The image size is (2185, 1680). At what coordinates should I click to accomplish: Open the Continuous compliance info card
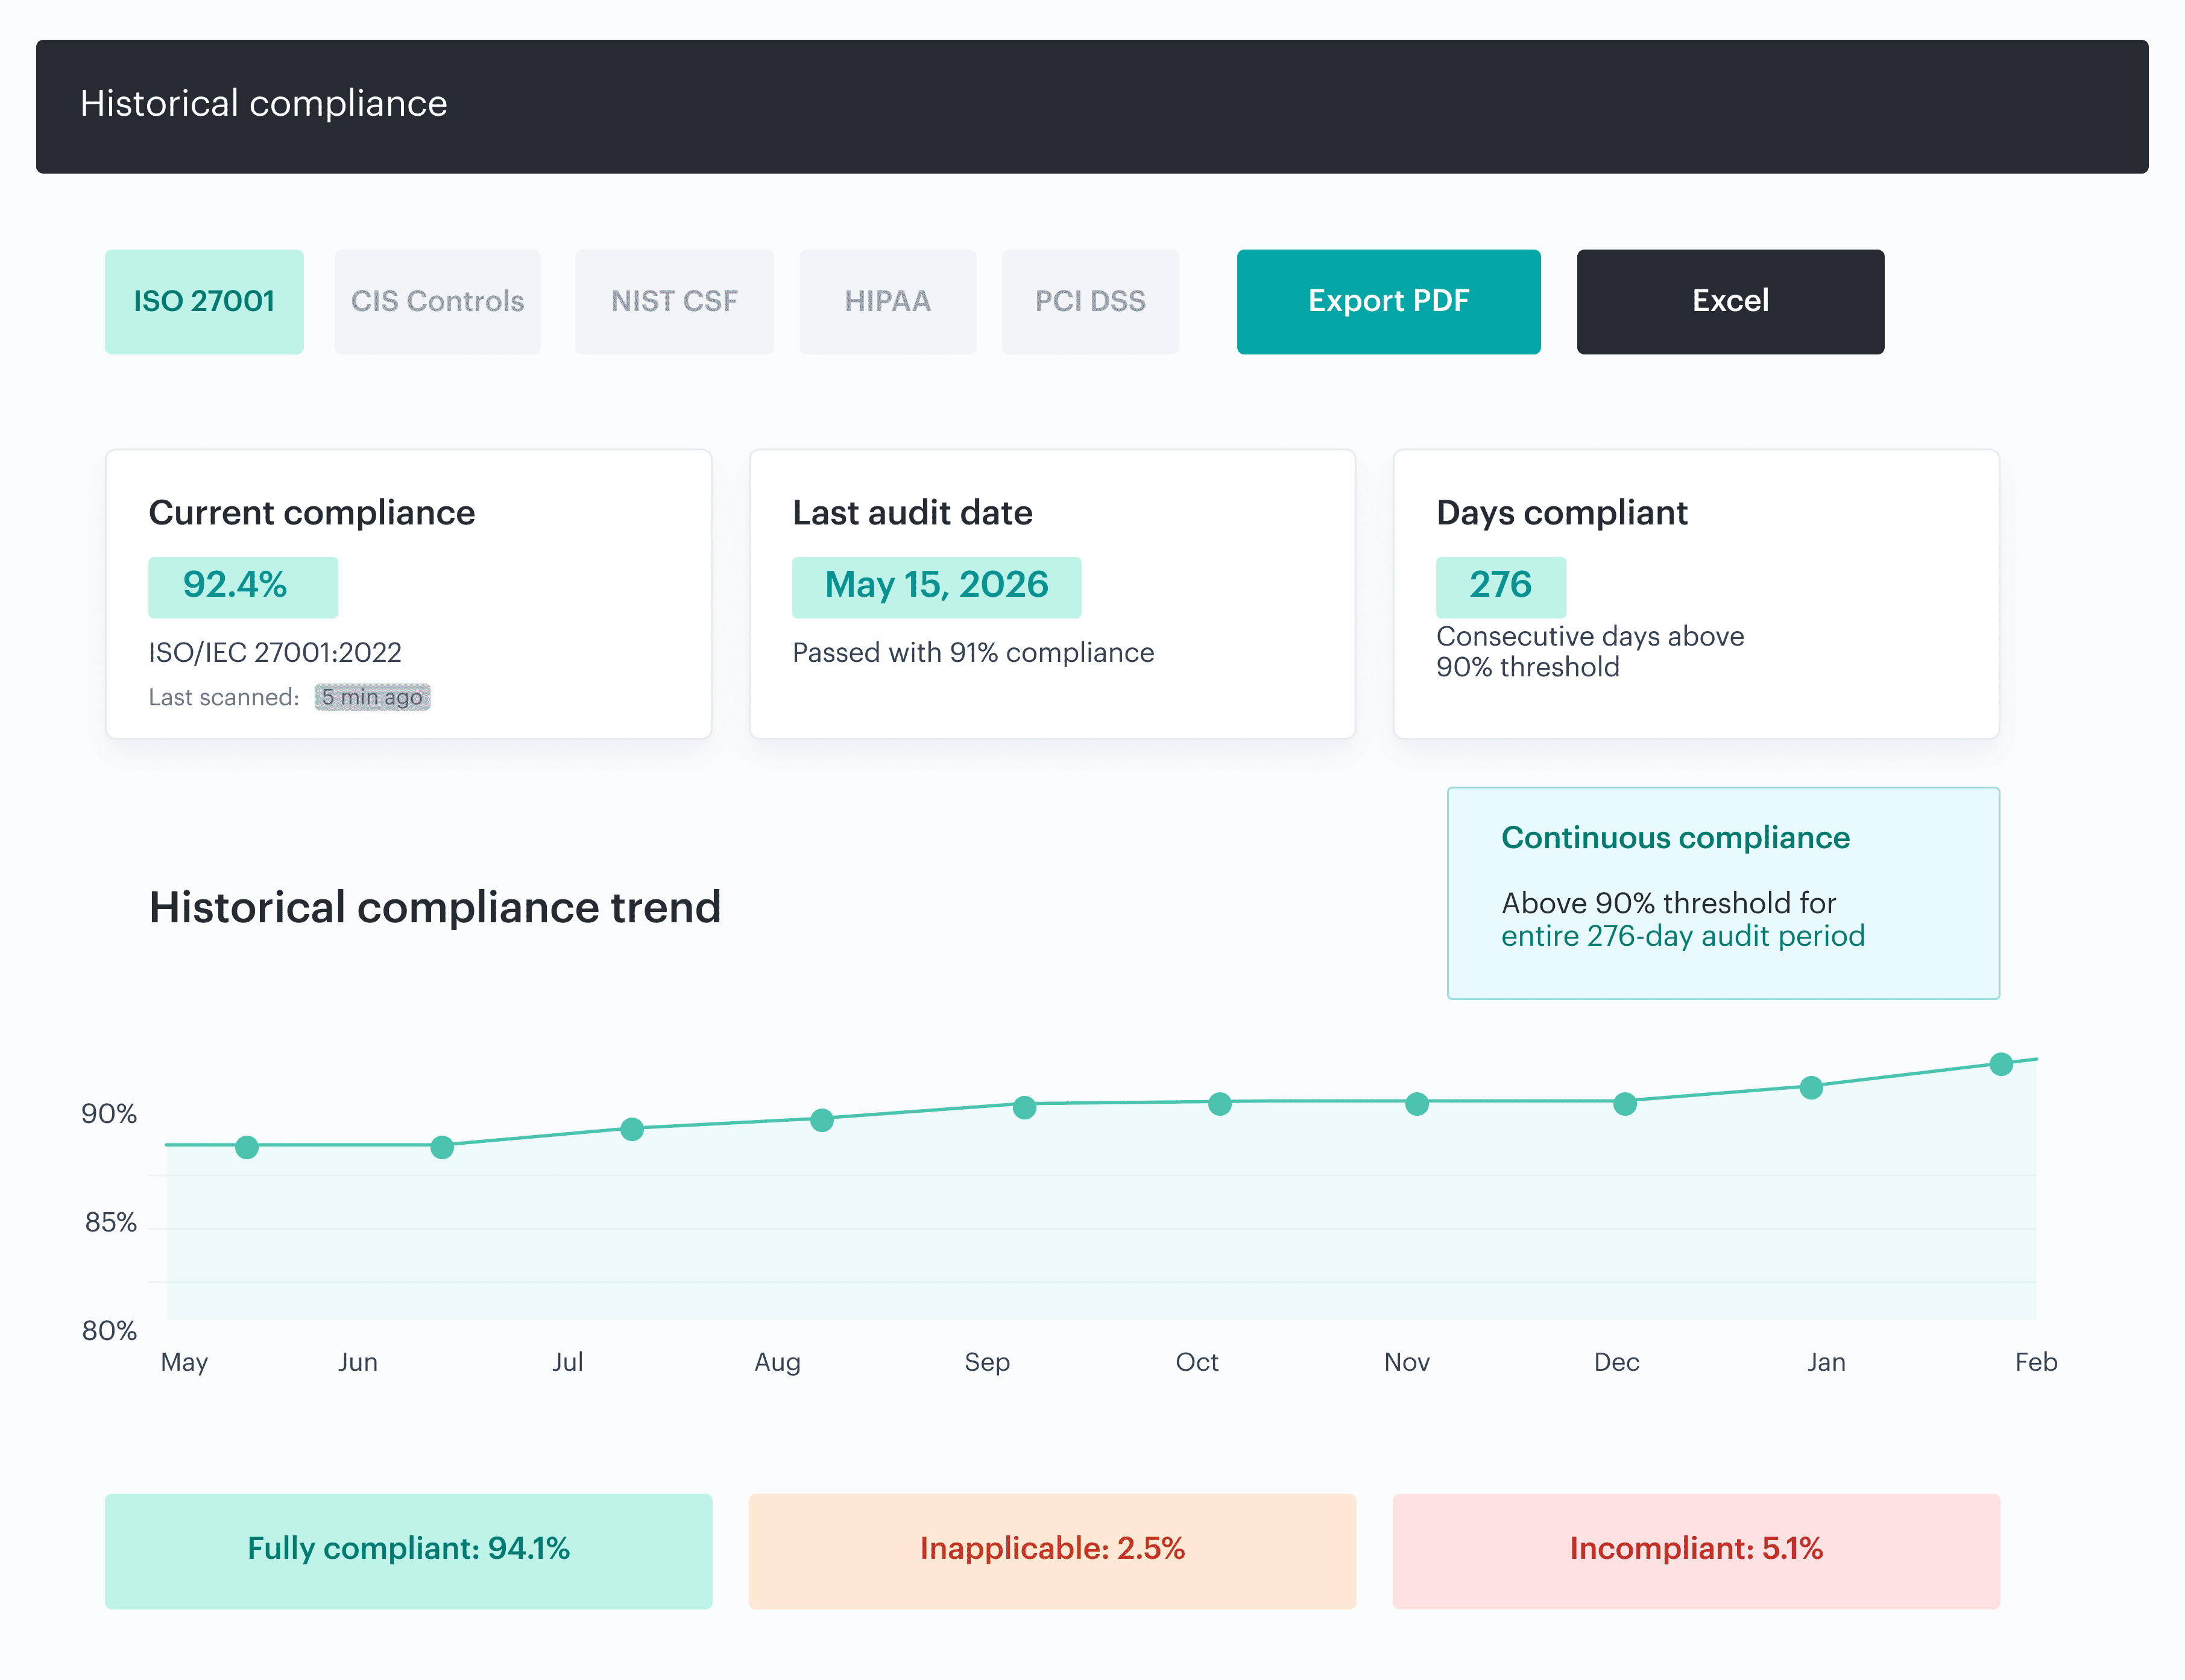pos(1723,893)
